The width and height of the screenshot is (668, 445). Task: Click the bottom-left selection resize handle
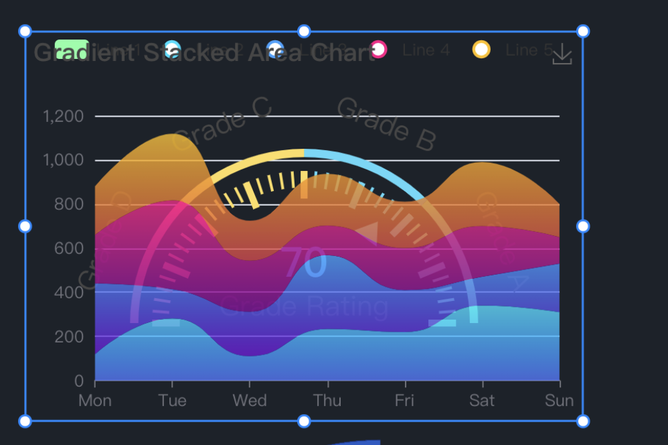[x=25, y=421]
